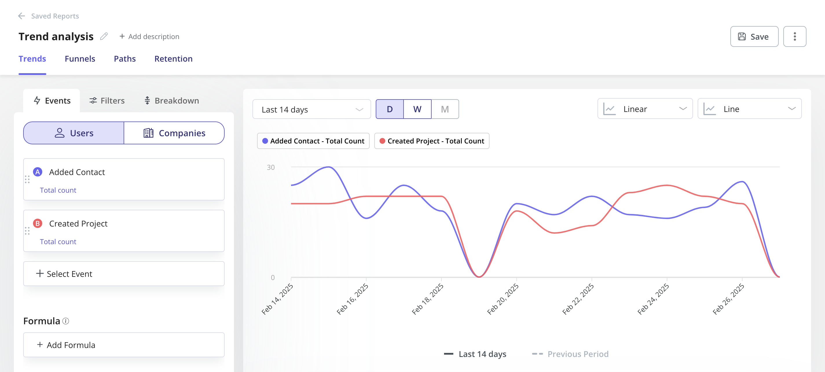Click the Save button
The image size is (825, 372).
click(x=754, y=36)
